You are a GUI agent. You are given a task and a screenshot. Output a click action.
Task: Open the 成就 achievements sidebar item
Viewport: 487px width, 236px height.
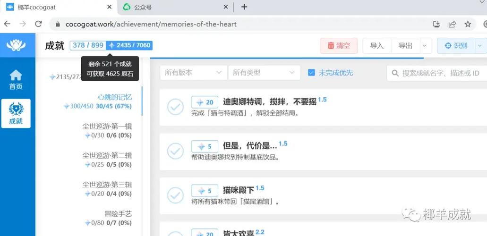(16, 113)
